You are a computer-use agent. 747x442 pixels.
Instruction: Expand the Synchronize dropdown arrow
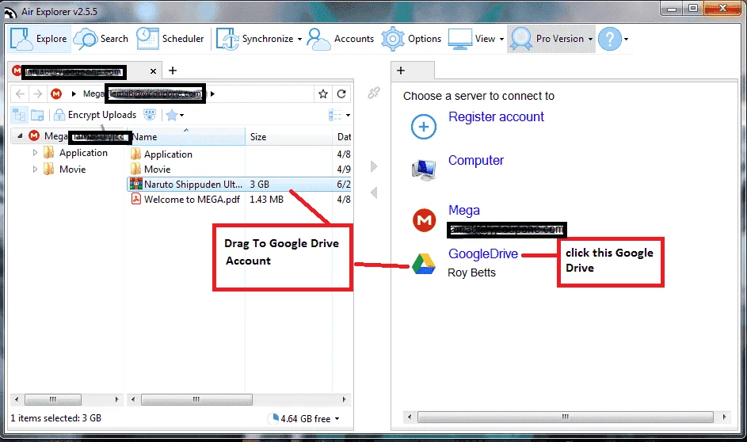[x=299, y=39]
